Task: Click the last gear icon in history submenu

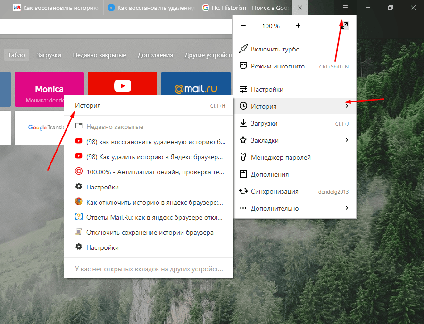Action: (x=79, y=247)
